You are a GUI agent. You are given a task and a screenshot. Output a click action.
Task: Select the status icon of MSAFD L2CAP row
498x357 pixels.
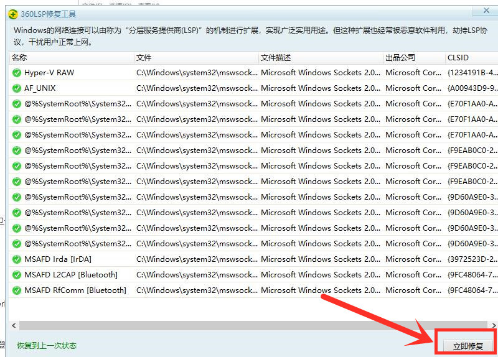click(17, 275)
